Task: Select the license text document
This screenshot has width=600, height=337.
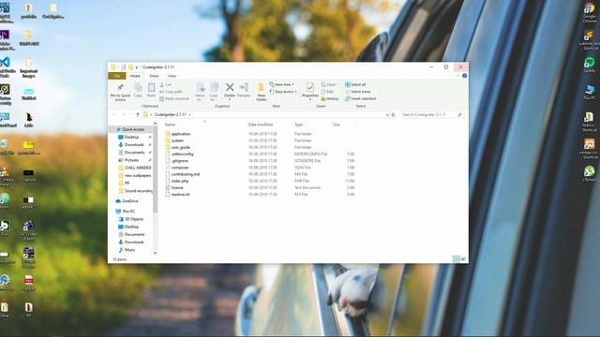Action: point(174,187)
